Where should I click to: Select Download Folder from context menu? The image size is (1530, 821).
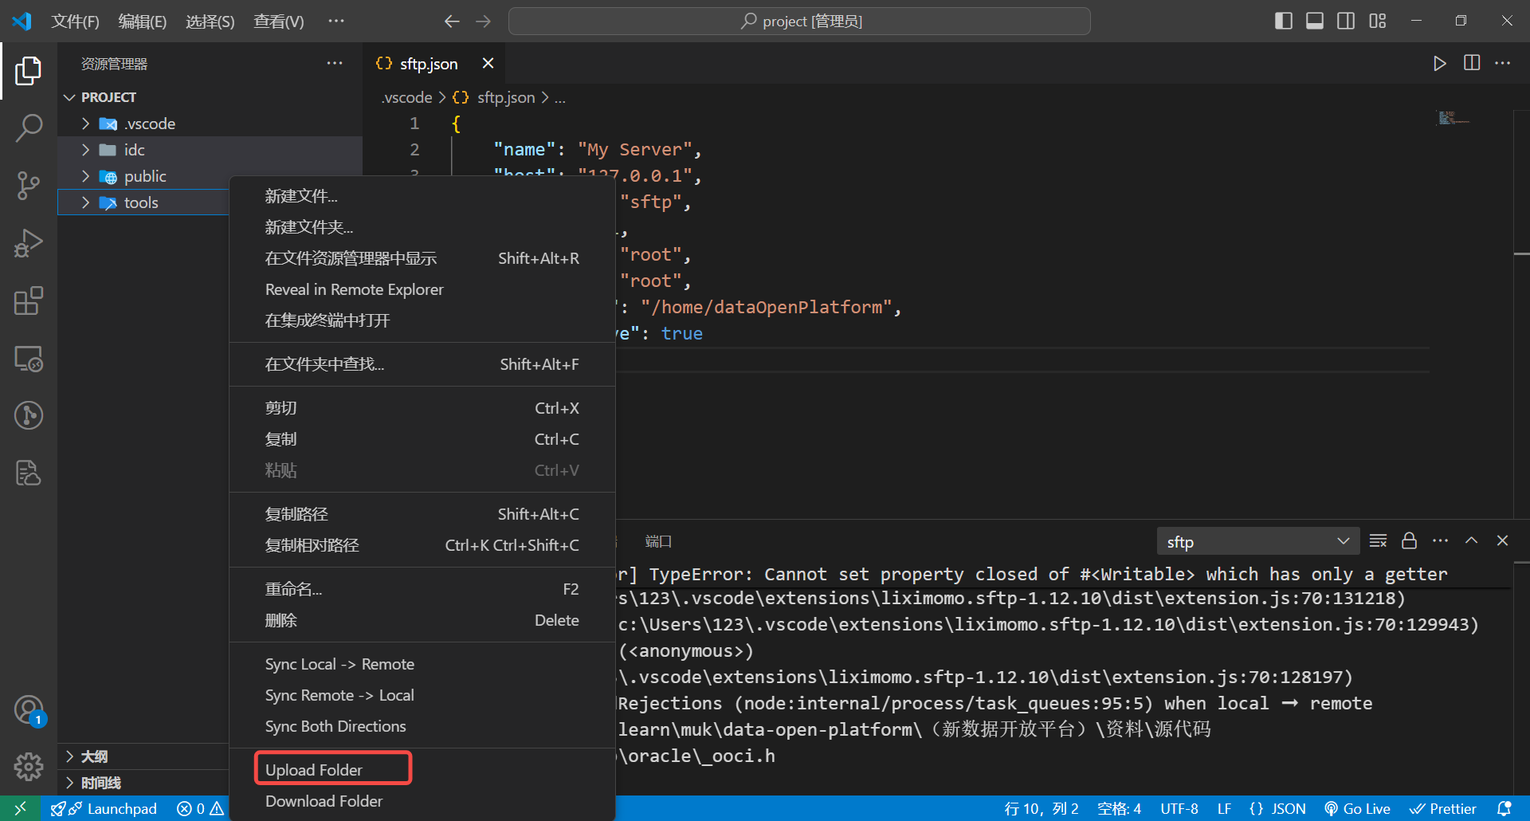click(x=422, y=801)
